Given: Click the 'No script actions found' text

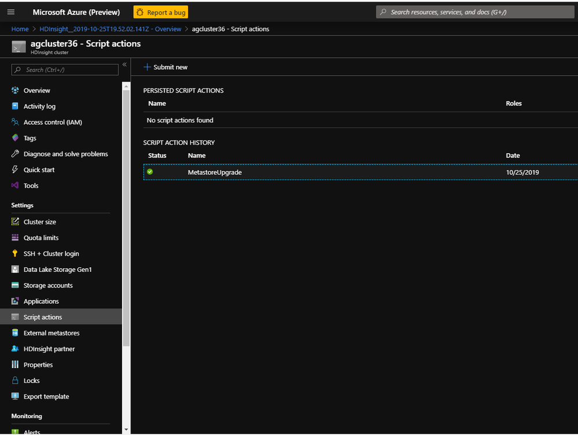Looking at the screenshot, I should click(x=180, y=120).
